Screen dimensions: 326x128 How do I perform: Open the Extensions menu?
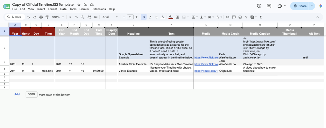(x=99, y=9)
